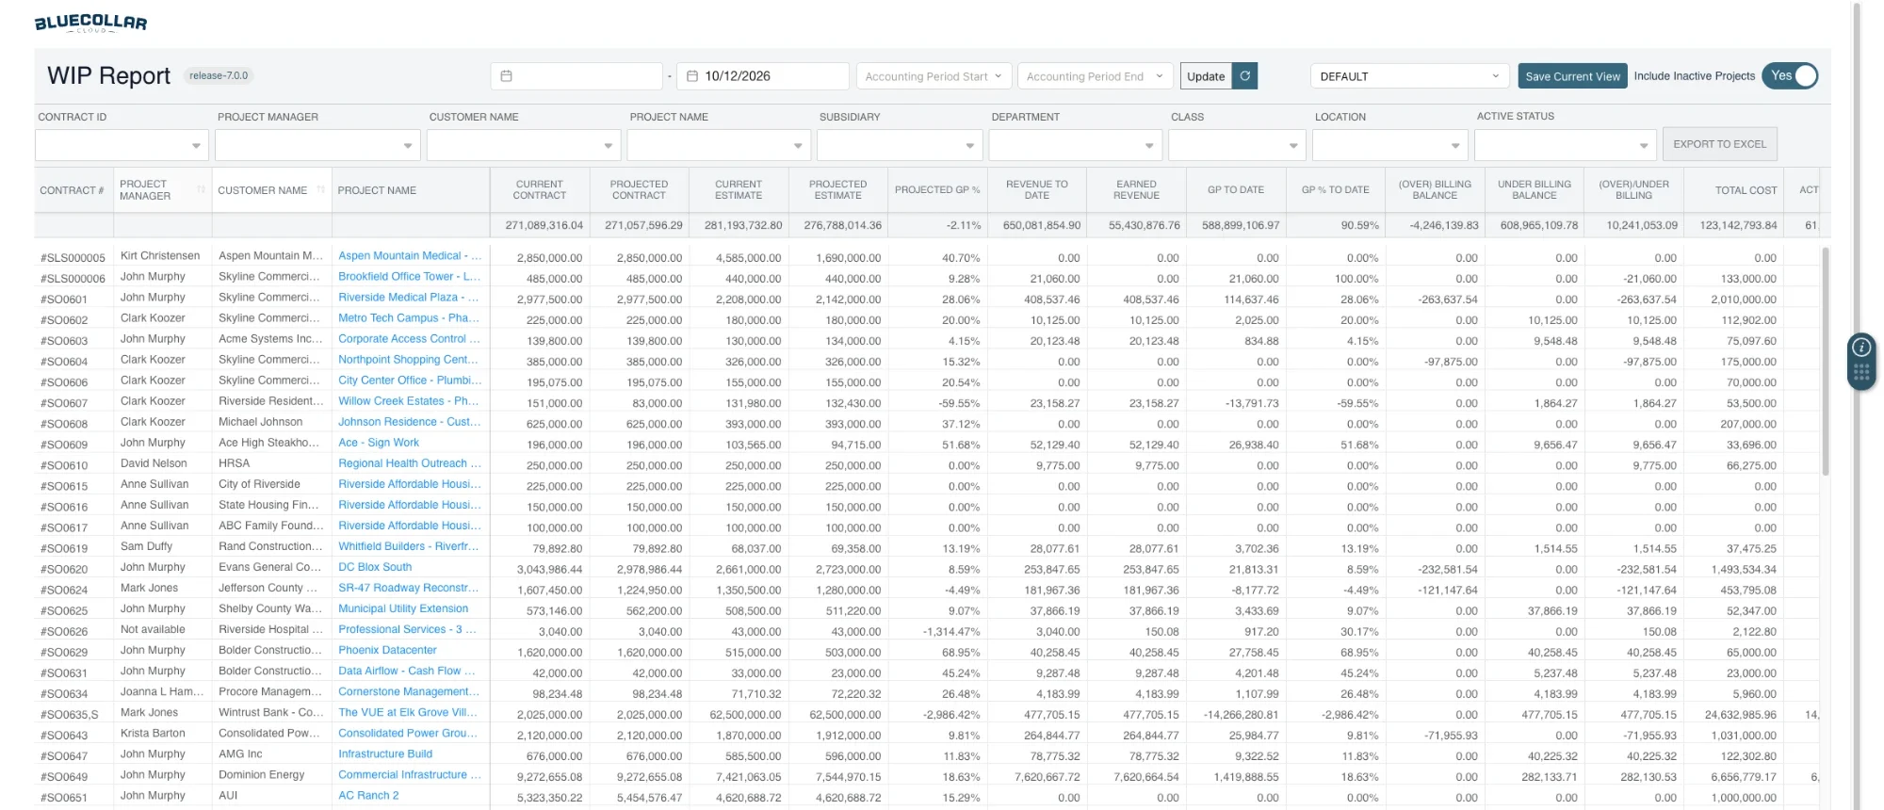1884x810 pixels.
Task: Expand the Customer Name filter dropdown
Action: pyautogui.click(x=524, y=145)
